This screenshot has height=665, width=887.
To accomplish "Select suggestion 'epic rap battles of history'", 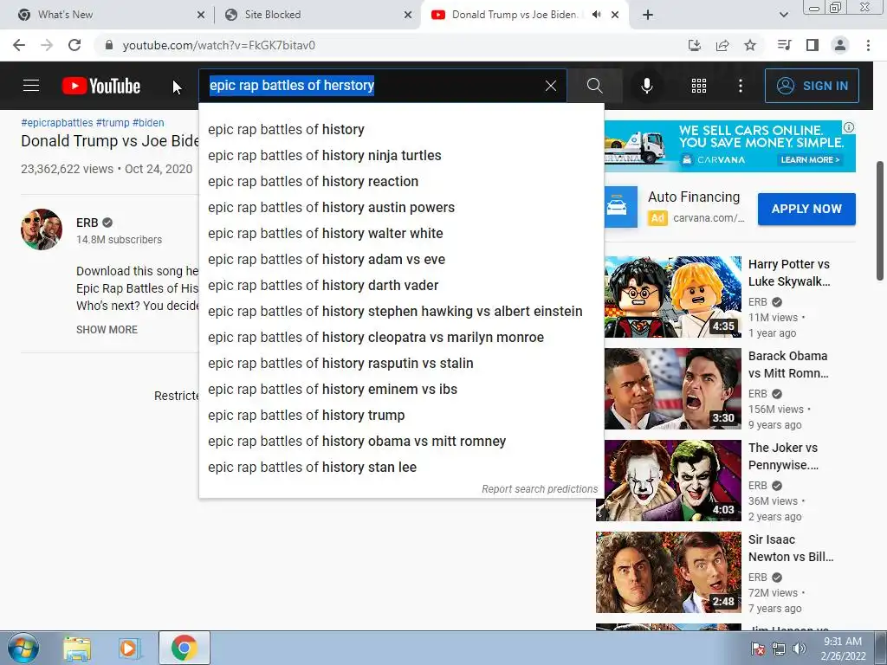I will tap(401, 130).
